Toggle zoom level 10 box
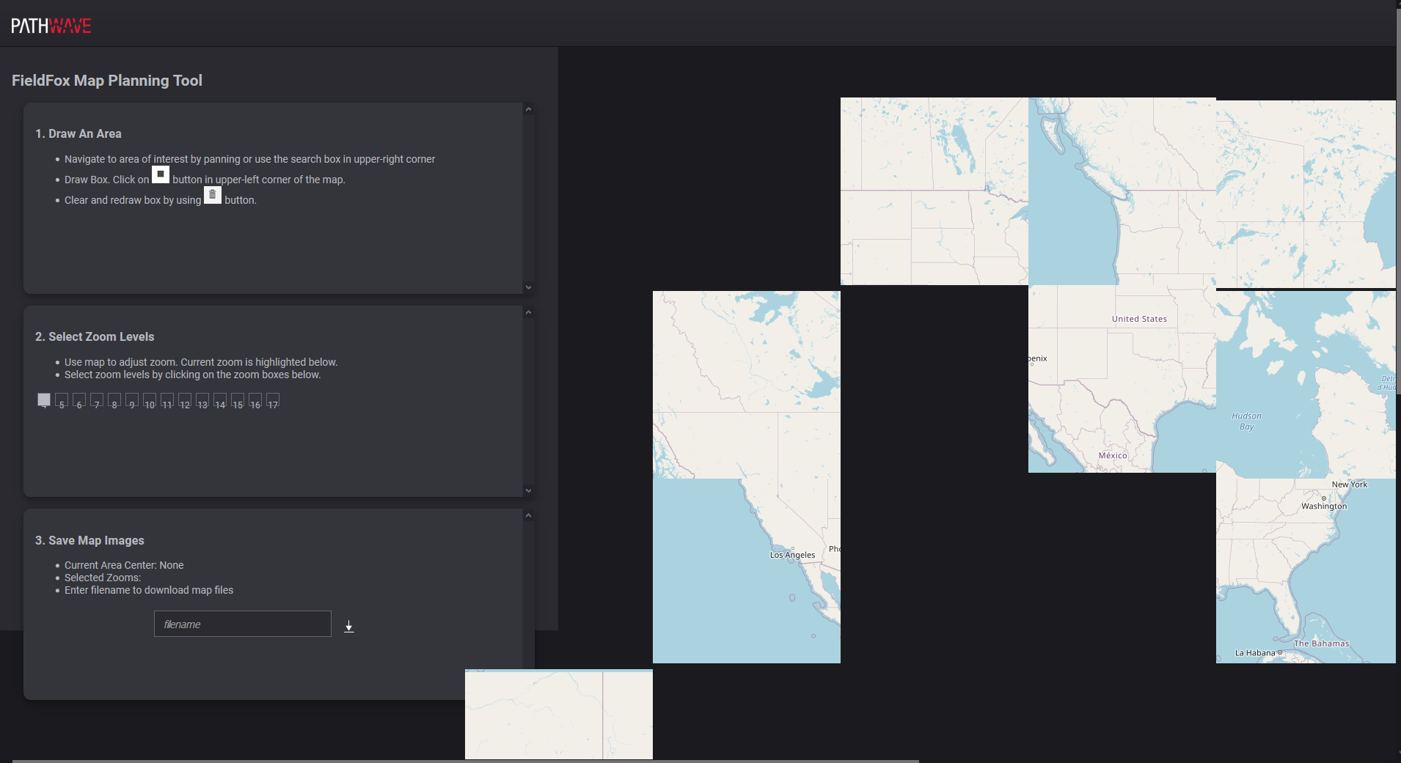Image resolution: width=1401 pixels, height=763 pixels. click(x=150, y=401)
